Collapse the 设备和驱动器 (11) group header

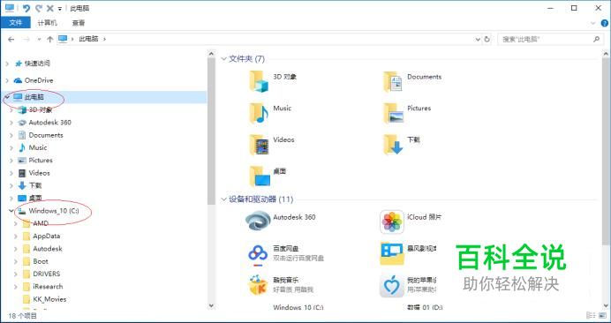pos(223,199)
